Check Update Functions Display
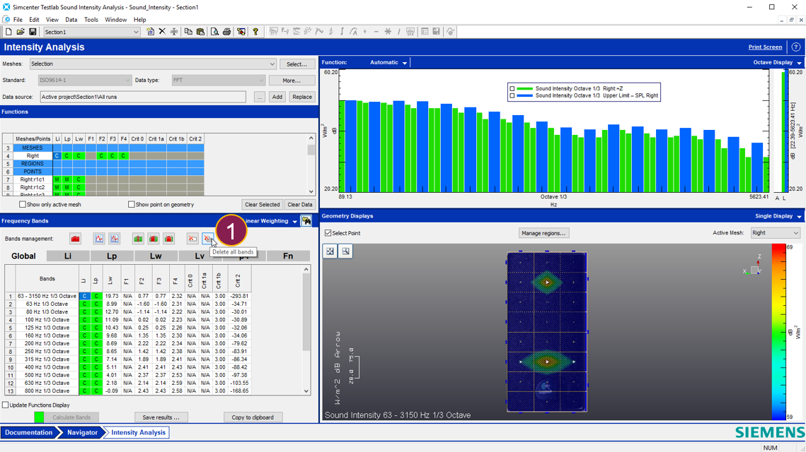The width and height of the screenshot is (806, 452). 6,405
